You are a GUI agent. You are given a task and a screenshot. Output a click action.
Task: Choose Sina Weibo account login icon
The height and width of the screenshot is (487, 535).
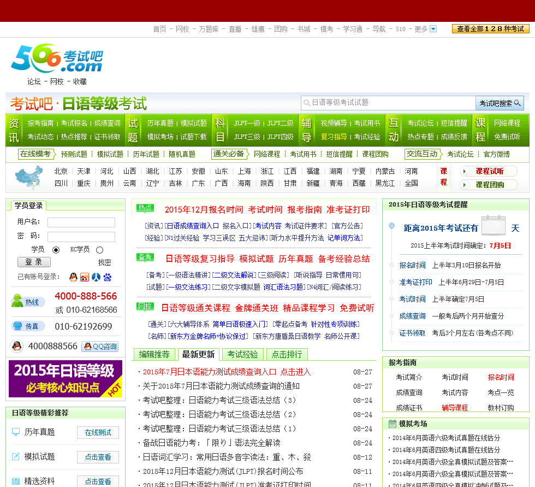point(85,277)
